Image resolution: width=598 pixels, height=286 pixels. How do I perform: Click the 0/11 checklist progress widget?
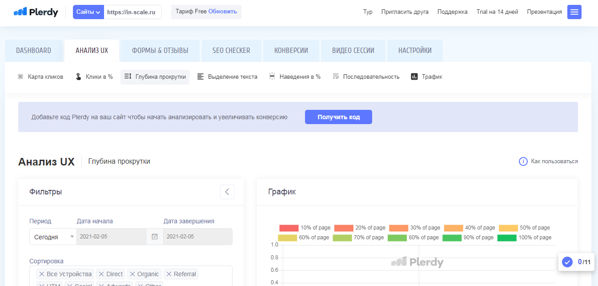tap(576, 262)
